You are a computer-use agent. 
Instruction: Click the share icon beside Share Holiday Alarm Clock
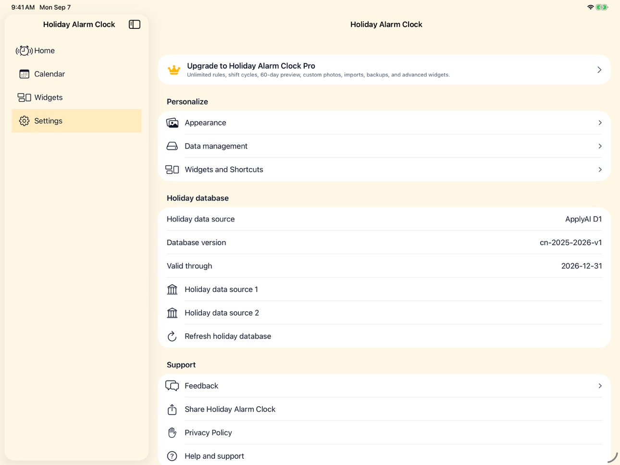click(x=172, y=409)
